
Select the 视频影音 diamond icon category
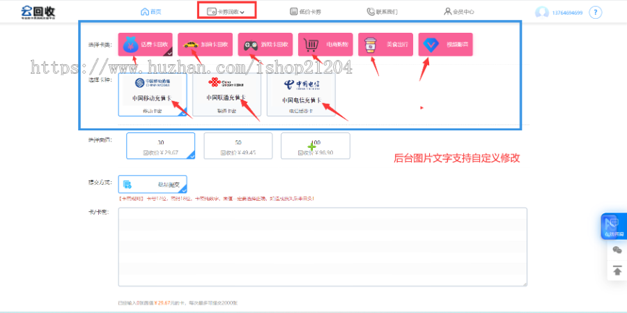tap(445, 45)
